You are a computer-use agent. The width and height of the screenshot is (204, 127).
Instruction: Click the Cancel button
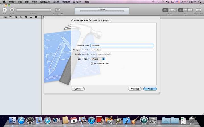point(78,89)
